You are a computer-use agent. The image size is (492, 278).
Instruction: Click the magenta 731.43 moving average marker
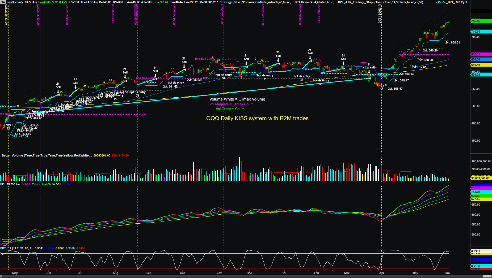pyautogui.click(x=481, y=188)
